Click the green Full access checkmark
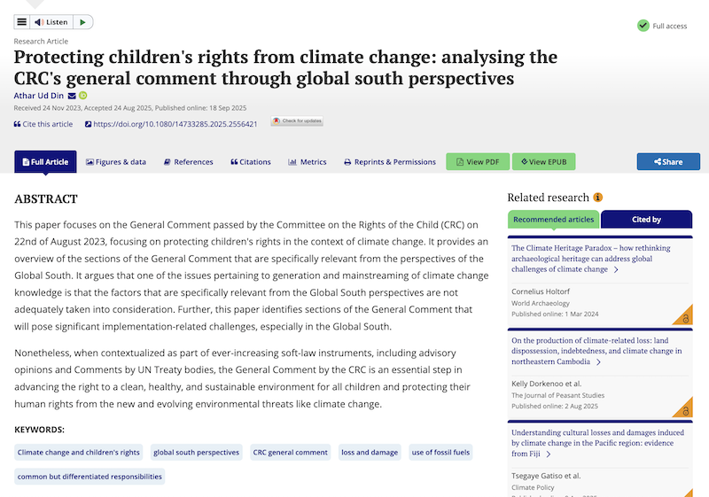Image resolution: width=709 pixels, height=497 pixels. [643, 26]
